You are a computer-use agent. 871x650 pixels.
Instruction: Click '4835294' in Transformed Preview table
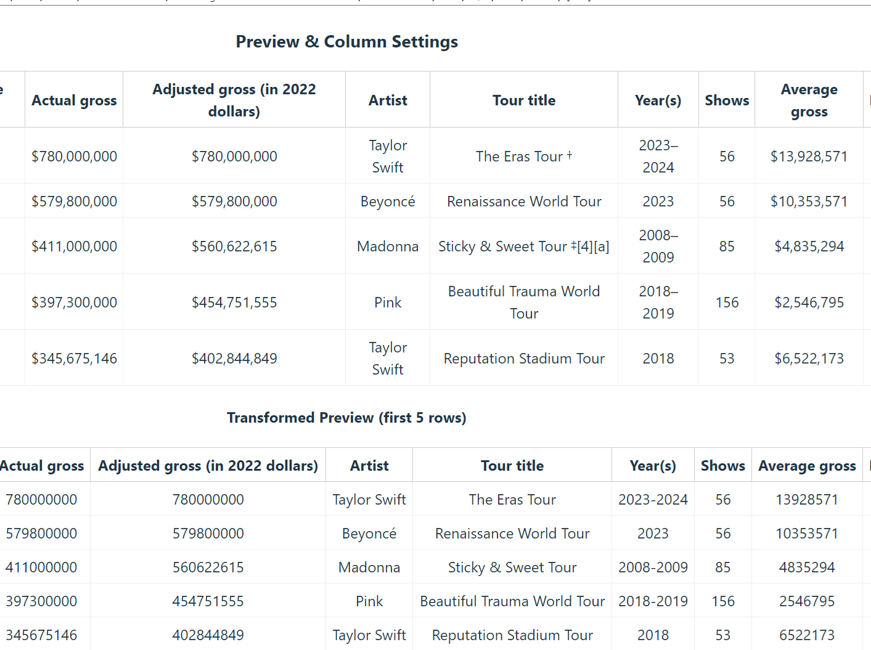click(x=807, y=567)
